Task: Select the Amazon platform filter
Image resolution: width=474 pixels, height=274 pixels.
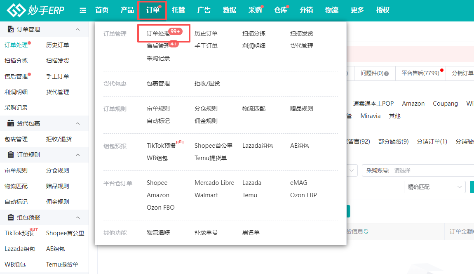Action: 413,103
